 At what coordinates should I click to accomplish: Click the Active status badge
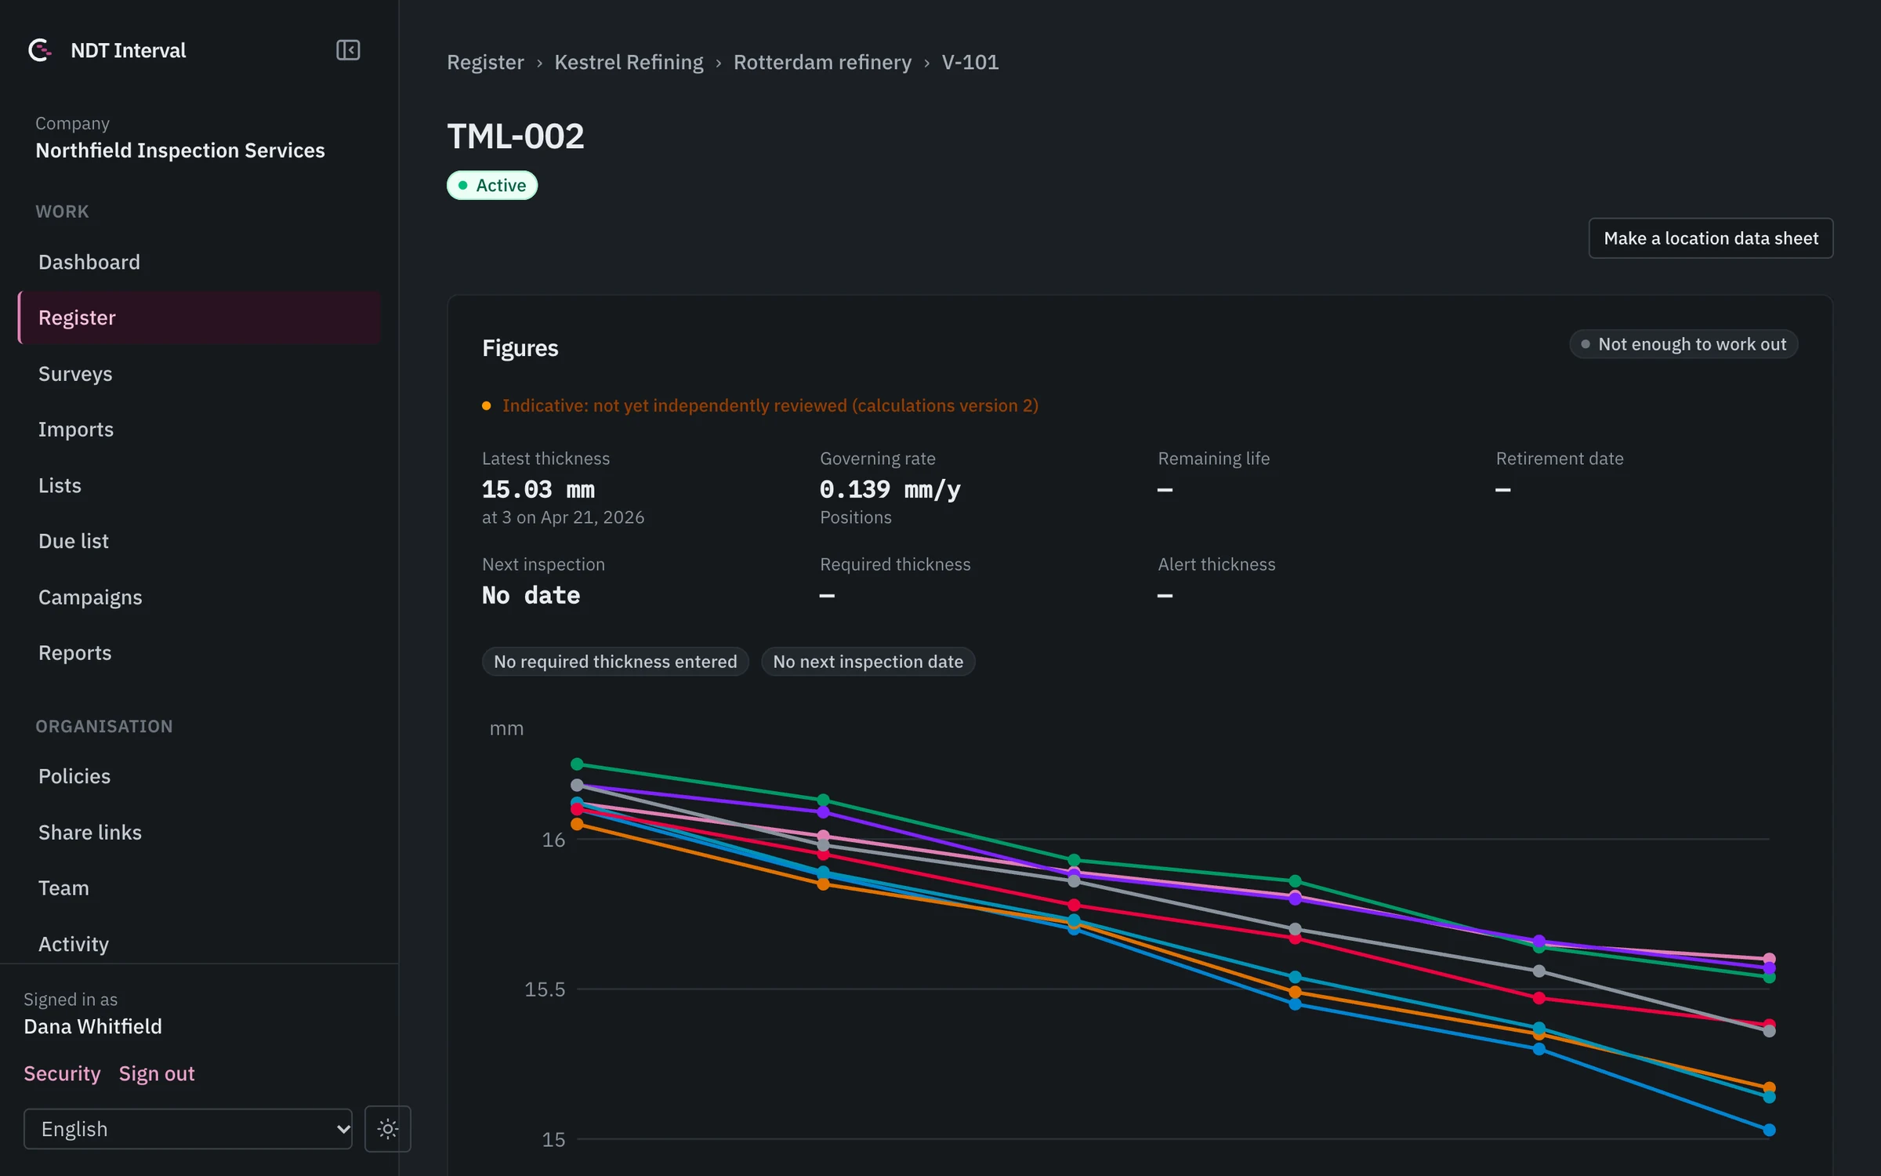[x=492, y=185]
